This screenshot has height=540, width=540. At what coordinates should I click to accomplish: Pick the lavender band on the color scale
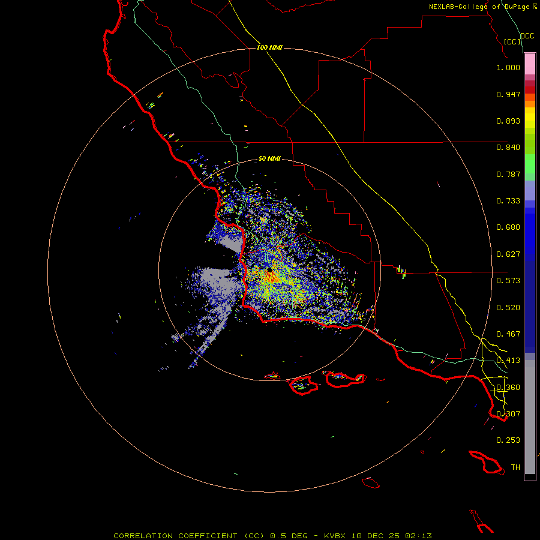(530, 190)
